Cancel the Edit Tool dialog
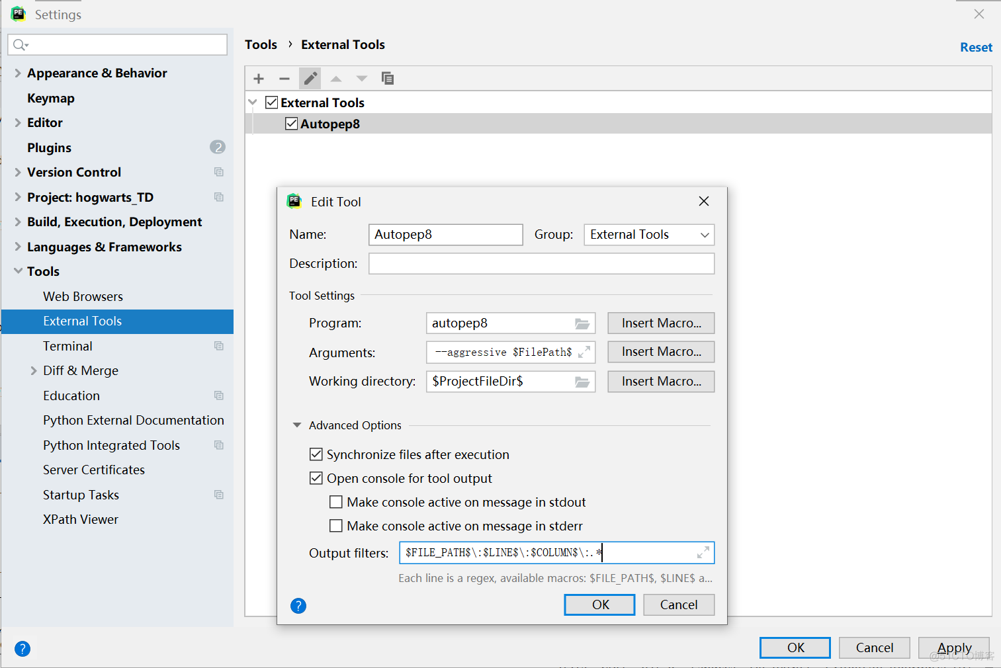This screenshot has width=1001, height=668. click(x=678, y=605)
